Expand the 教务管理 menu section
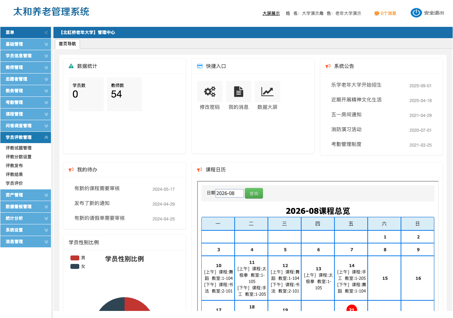Image resolution: width=453 pixels, height=318 pixels. tap(25, 91)
